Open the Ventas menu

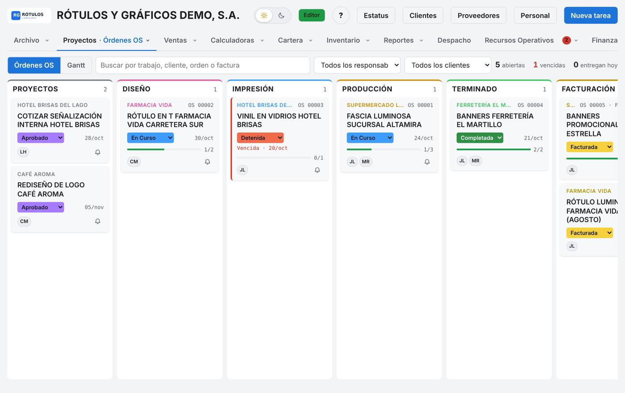[x=180, y=40]
